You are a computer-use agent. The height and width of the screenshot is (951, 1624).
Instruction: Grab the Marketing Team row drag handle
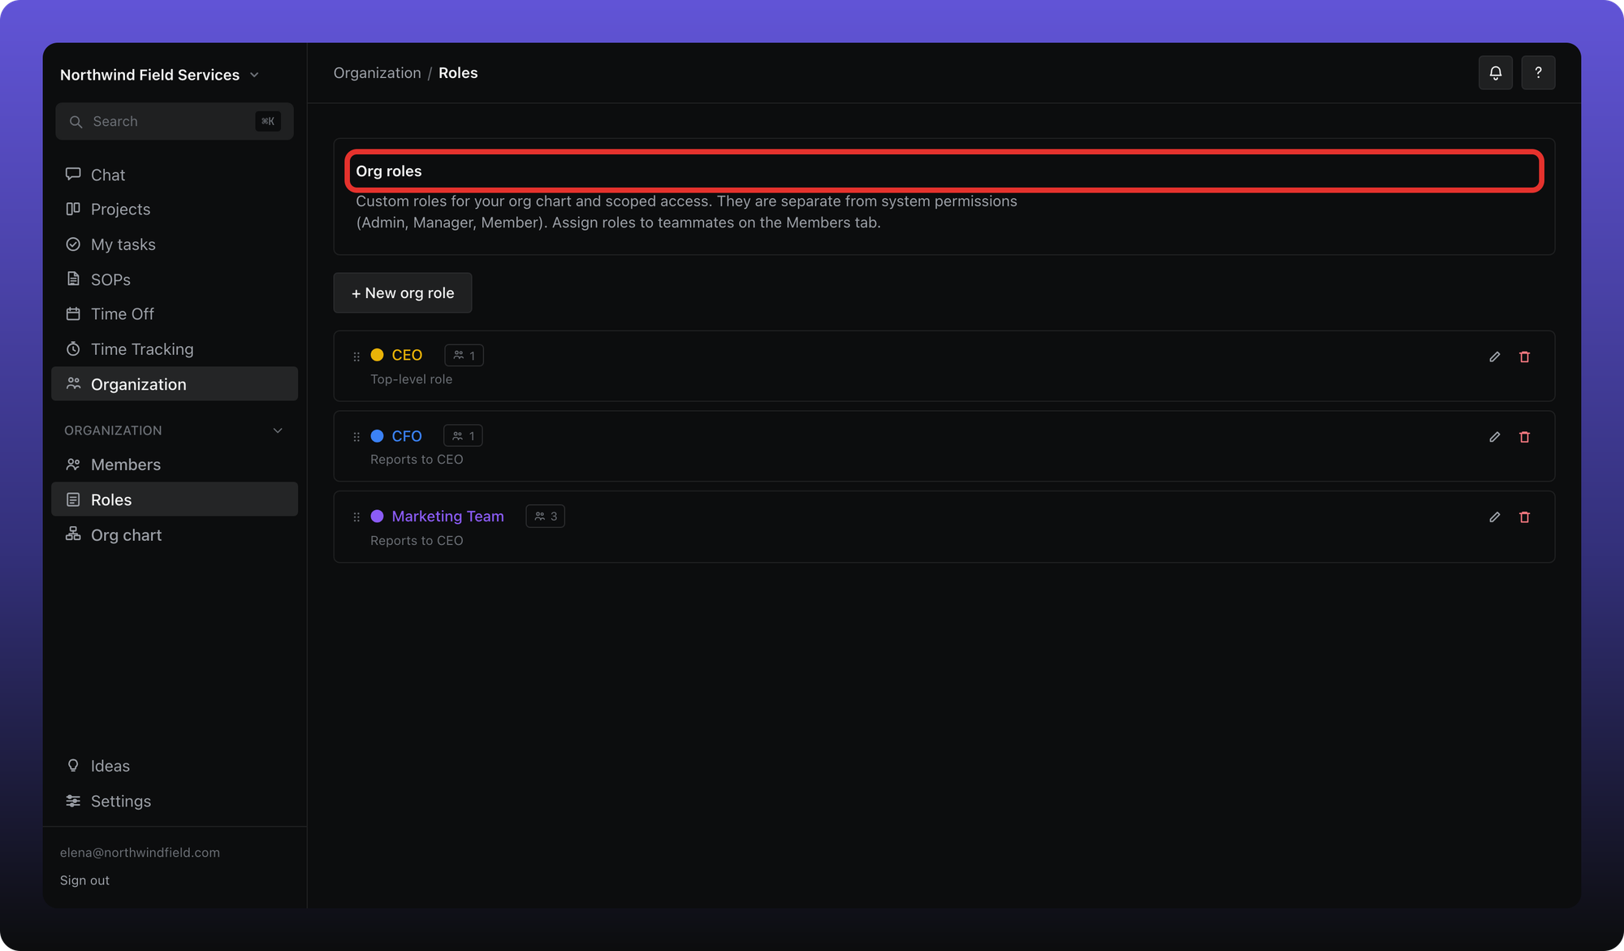point(356,517)
